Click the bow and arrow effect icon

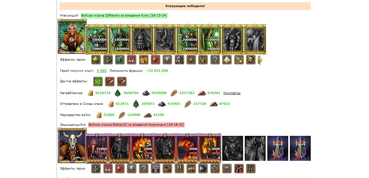click(239, 60)
